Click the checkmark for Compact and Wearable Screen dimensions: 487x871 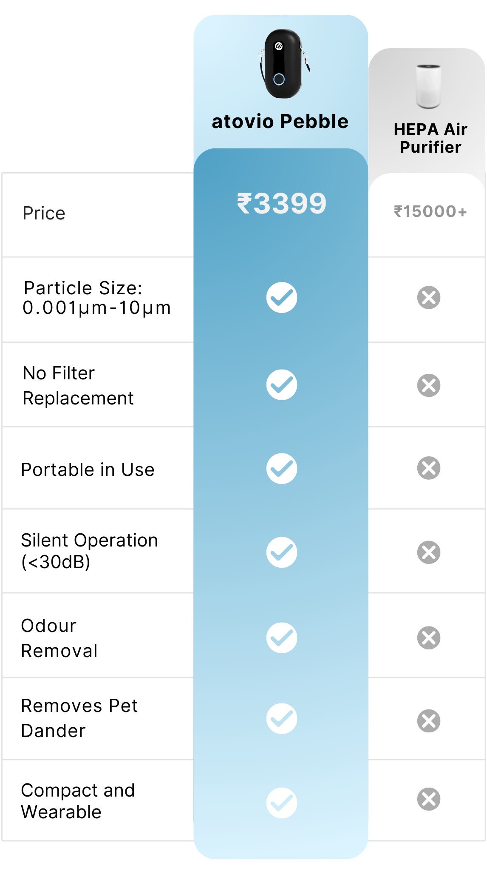[282, 803]
